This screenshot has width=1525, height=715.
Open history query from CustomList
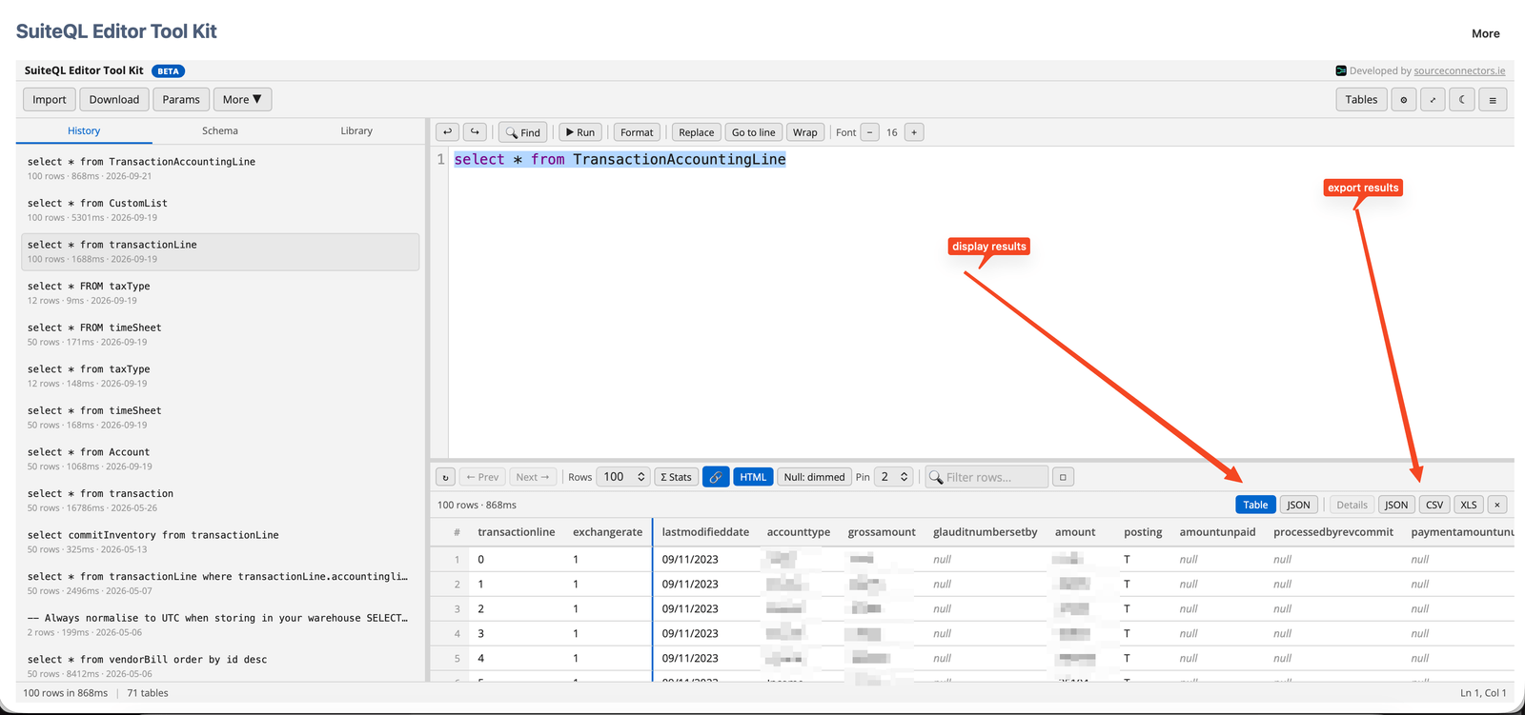(x=220, y=209)
